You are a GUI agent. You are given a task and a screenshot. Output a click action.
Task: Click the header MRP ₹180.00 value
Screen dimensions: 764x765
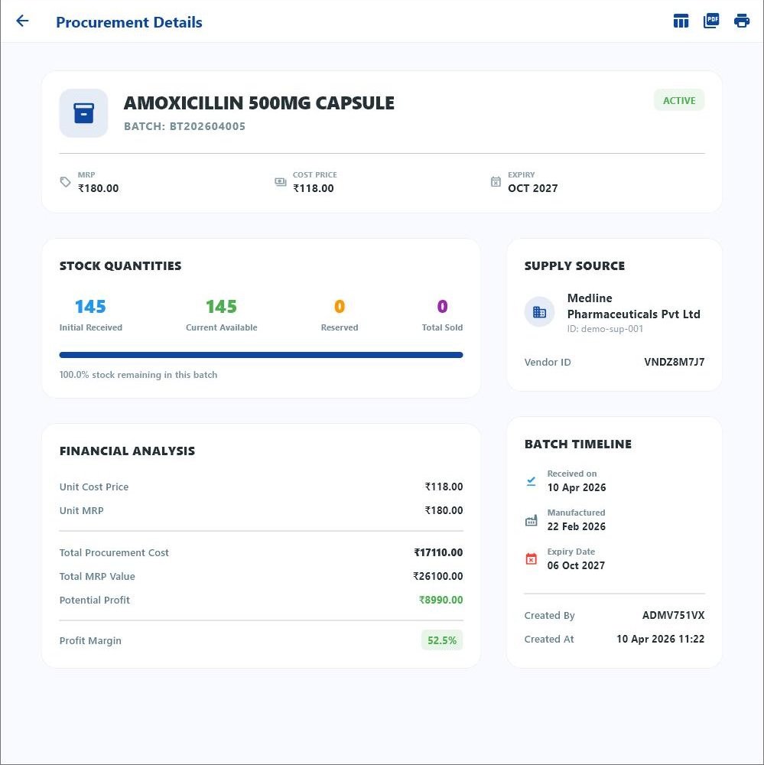[99, 188]
